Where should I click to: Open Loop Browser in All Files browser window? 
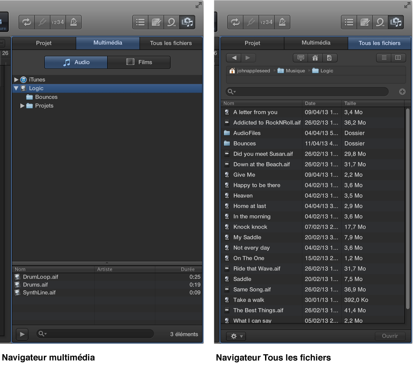click(380, 23)
